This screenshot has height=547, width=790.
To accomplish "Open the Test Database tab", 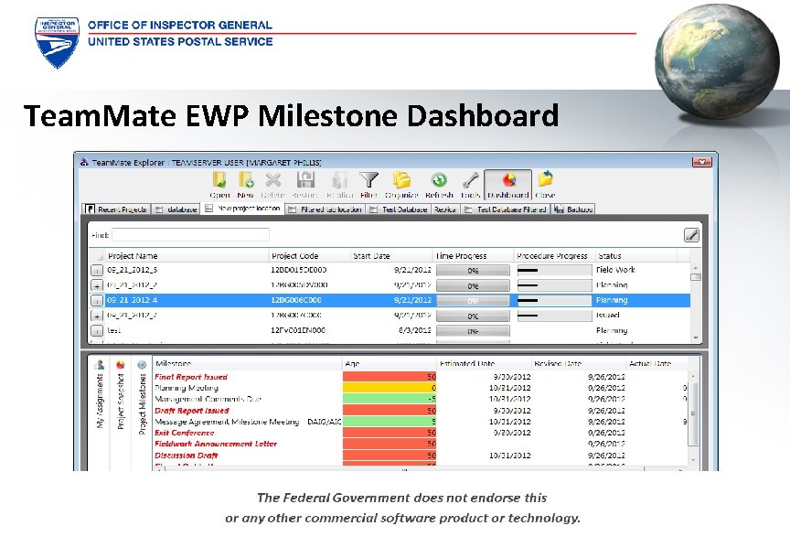I will tap(399, 209).
